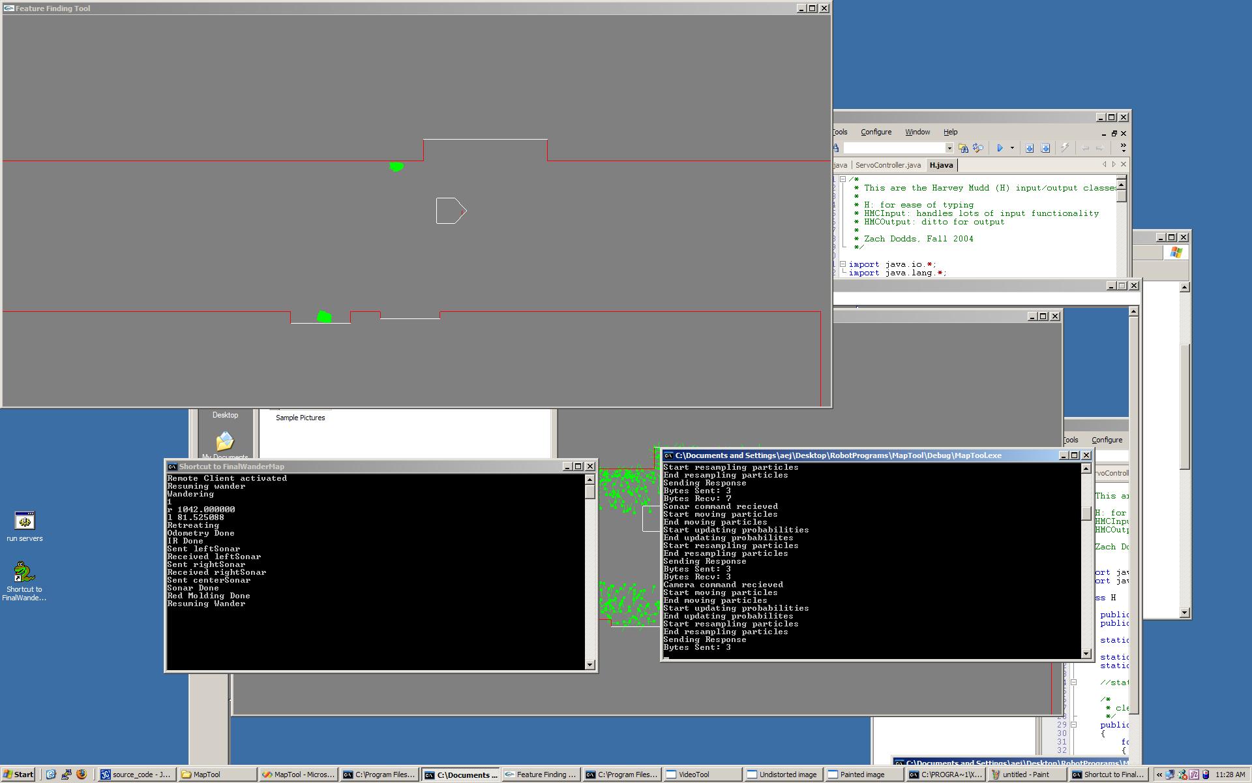Click into the toolbar search input field
The height and width of the screenshot is (783, 1252).
click(x=894, y=148)
